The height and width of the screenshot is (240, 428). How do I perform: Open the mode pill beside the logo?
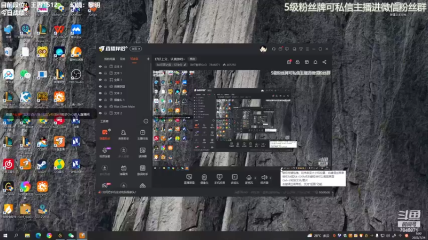pos(136,49)
